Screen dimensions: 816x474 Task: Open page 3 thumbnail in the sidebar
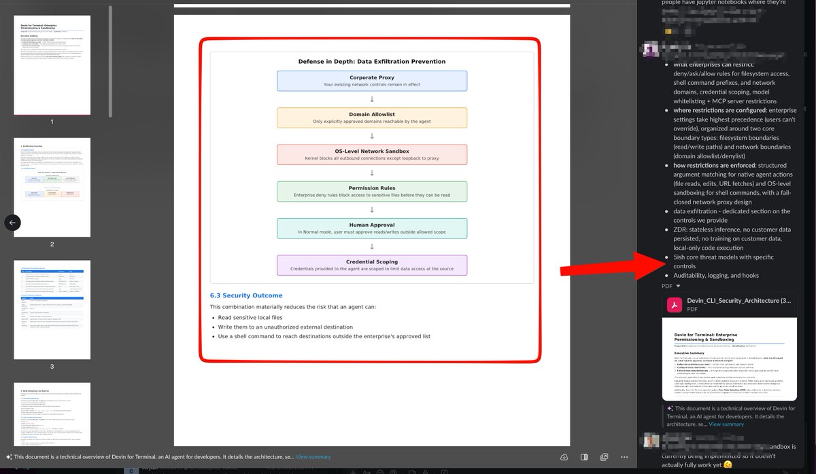coord(52,310)
